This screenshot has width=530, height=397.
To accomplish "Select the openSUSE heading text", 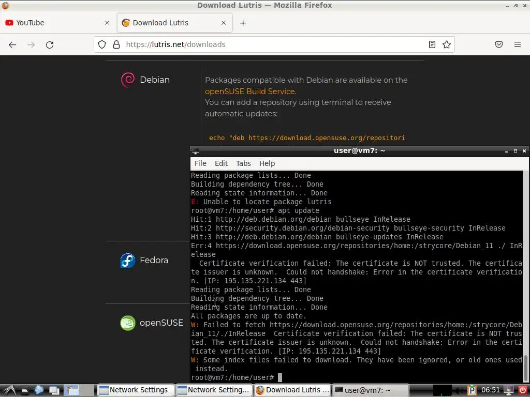I will click(161, 323).
